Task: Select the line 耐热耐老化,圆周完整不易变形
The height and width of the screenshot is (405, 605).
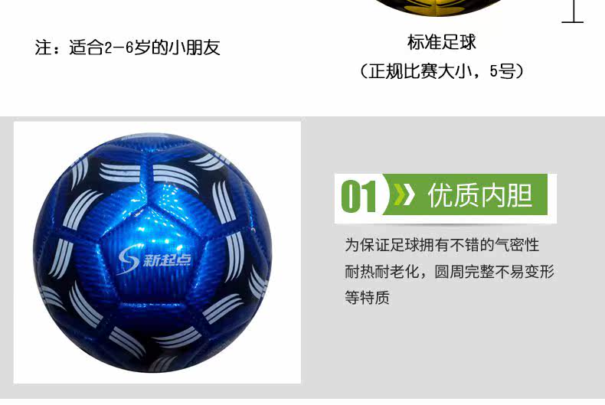Action: (x=450, y=272)
